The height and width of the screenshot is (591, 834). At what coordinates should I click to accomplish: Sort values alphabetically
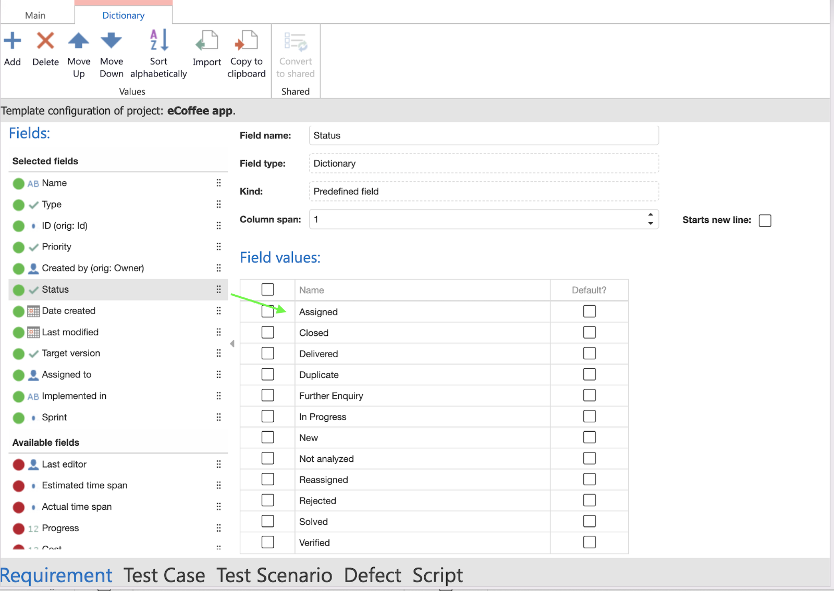tap(159, 41)
